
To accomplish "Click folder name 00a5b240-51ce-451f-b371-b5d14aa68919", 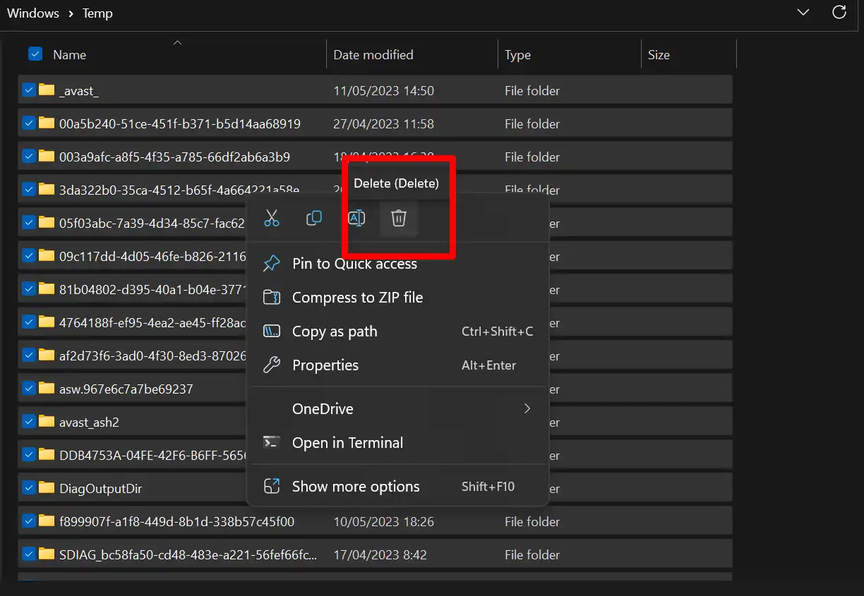I will point(180,123).
